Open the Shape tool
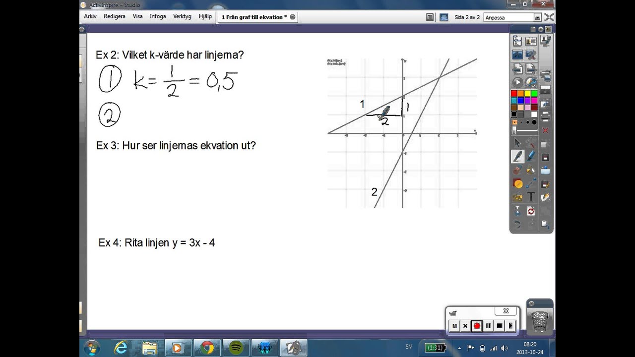Screen dimensions: 635x357 pos(517,184)
